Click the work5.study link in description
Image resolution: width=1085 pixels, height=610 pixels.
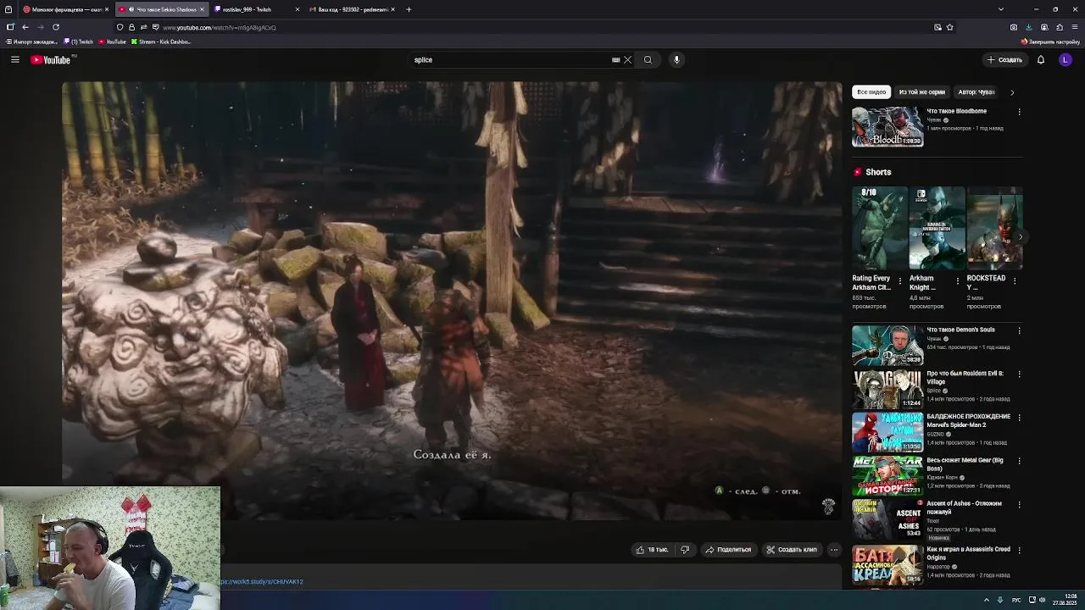(x=262, y=582)
